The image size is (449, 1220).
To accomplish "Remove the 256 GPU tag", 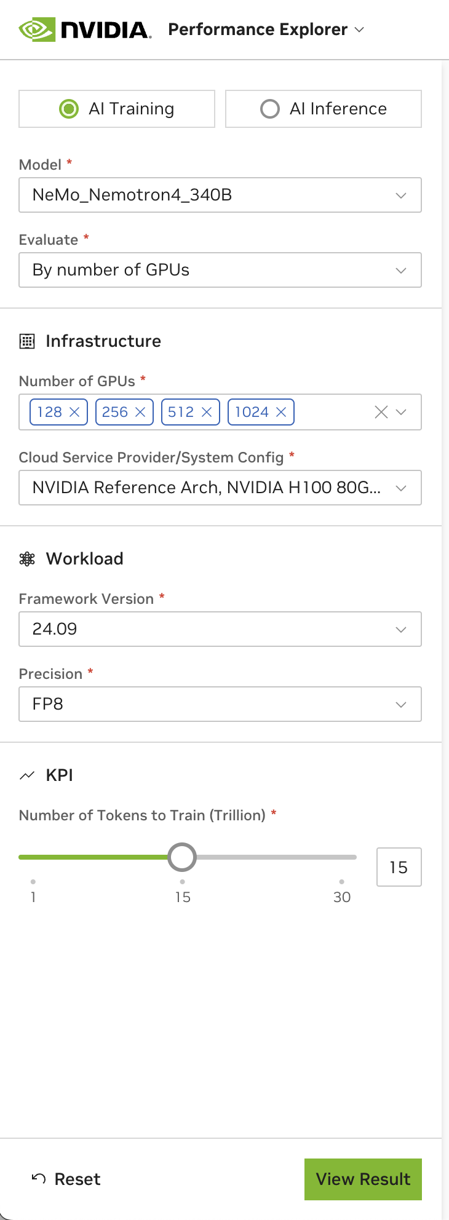I will pos(140,412).
